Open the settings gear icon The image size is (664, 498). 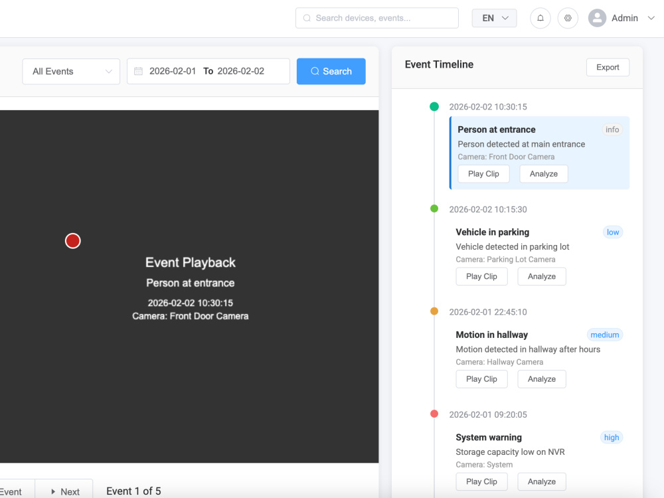click(x=568, y=18)
